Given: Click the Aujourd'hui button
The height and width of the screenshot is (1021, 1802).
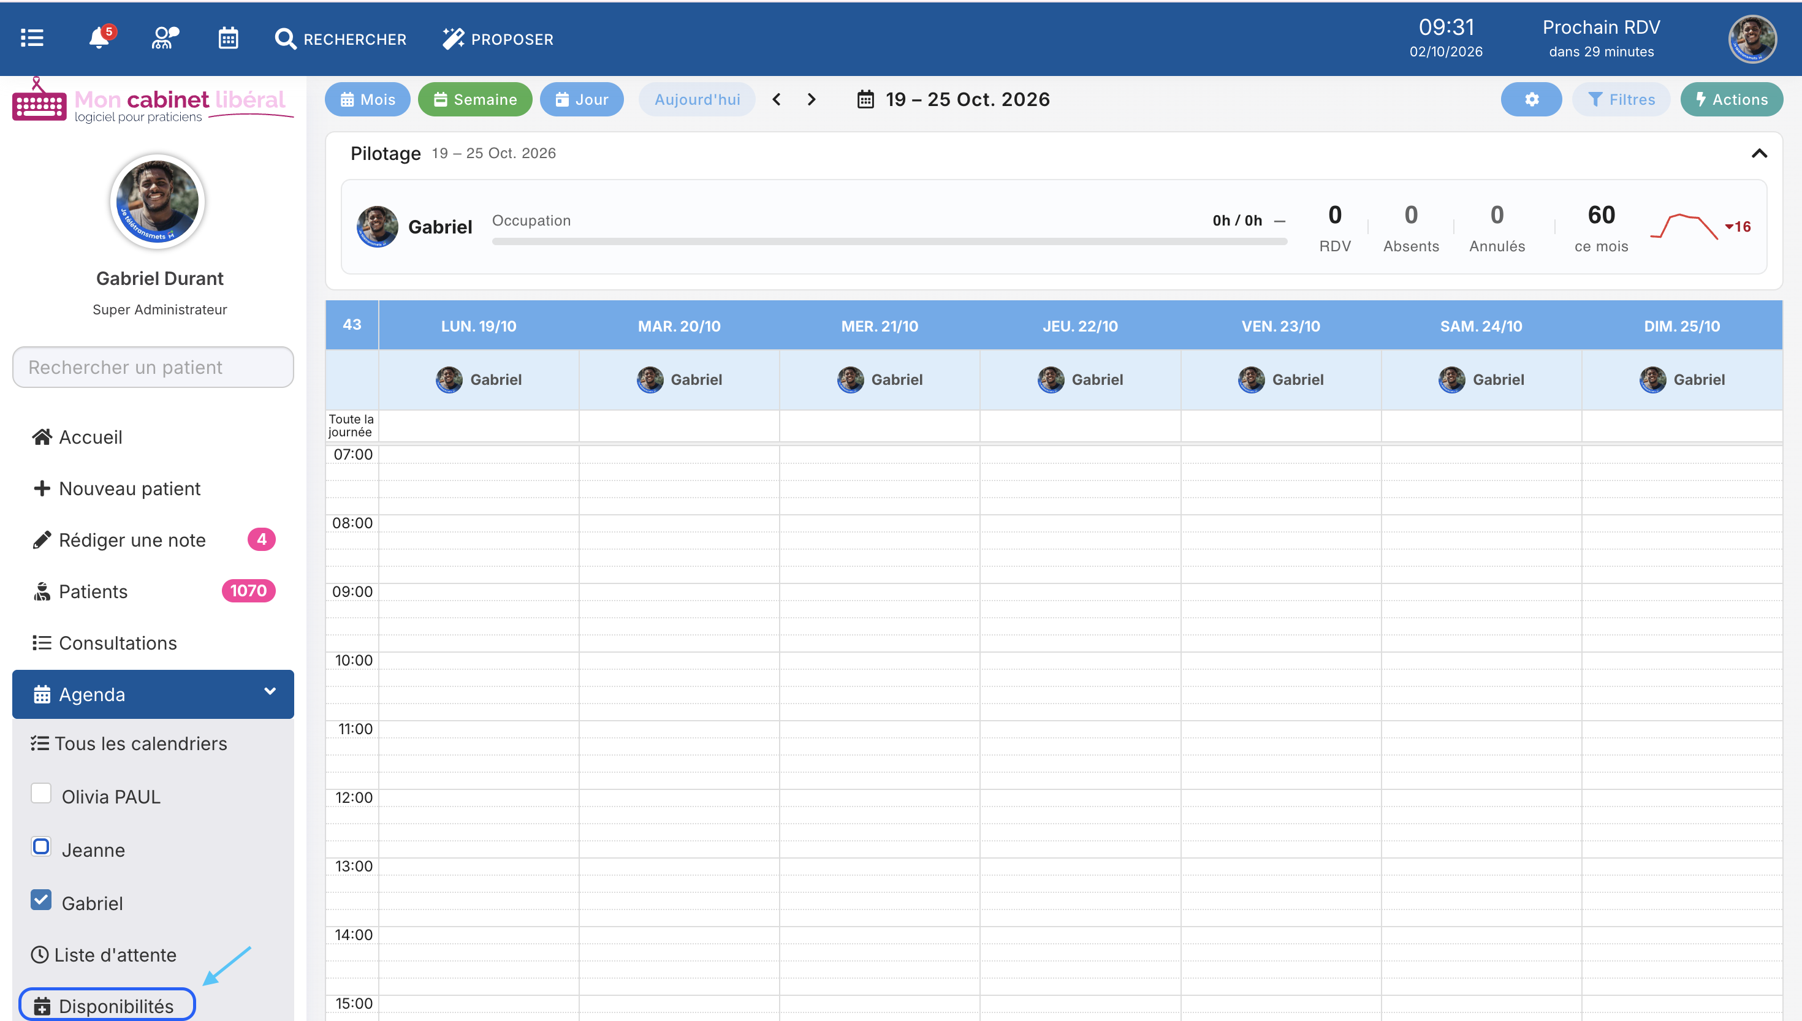Looking at the screenshot, I should (697, 99).
